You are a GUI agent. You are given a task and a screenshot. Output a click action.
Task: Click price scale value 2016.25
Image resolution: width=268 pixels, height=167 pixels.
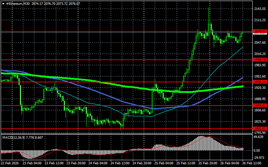(x=260, y=54)
